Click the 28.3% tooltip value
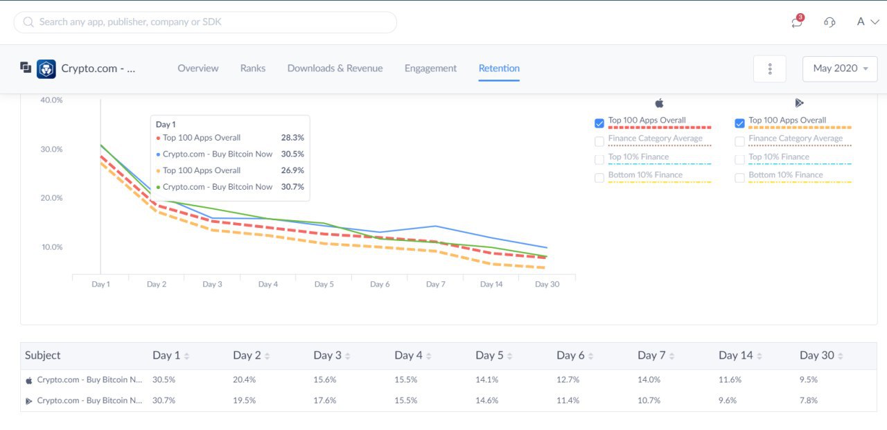887x430 pixels. (x=292, y=138)
